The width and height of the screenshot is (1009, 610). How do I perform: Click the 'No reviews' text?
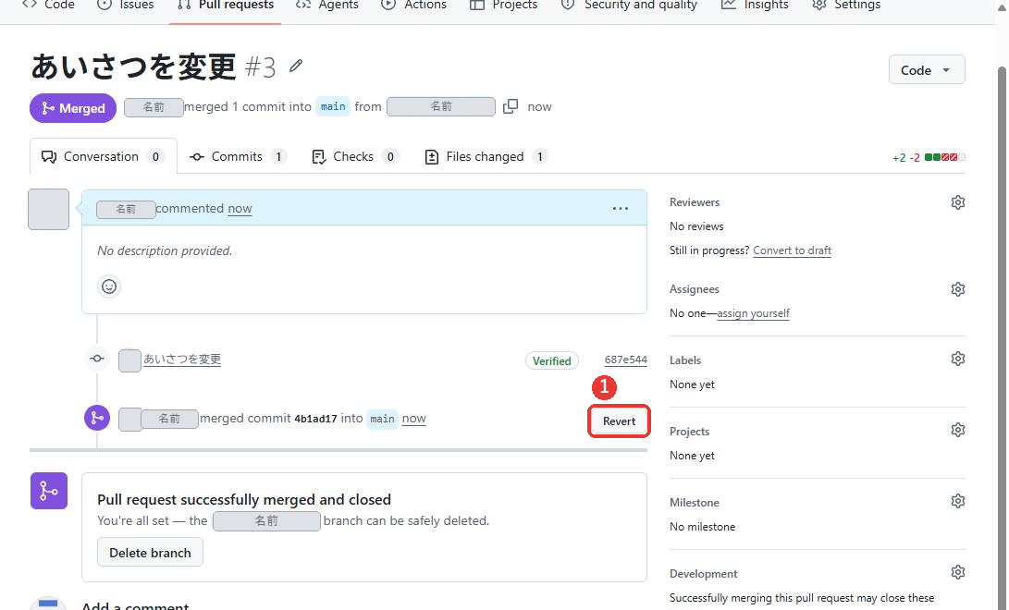(x=696, y=226)
